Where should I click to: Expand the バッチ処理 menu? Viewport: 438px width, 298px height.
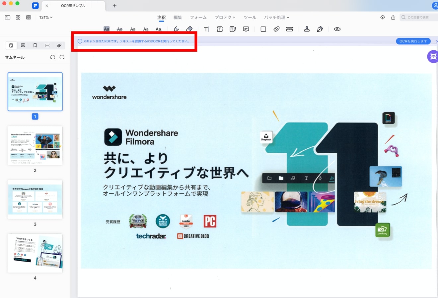tap(276, 17)
